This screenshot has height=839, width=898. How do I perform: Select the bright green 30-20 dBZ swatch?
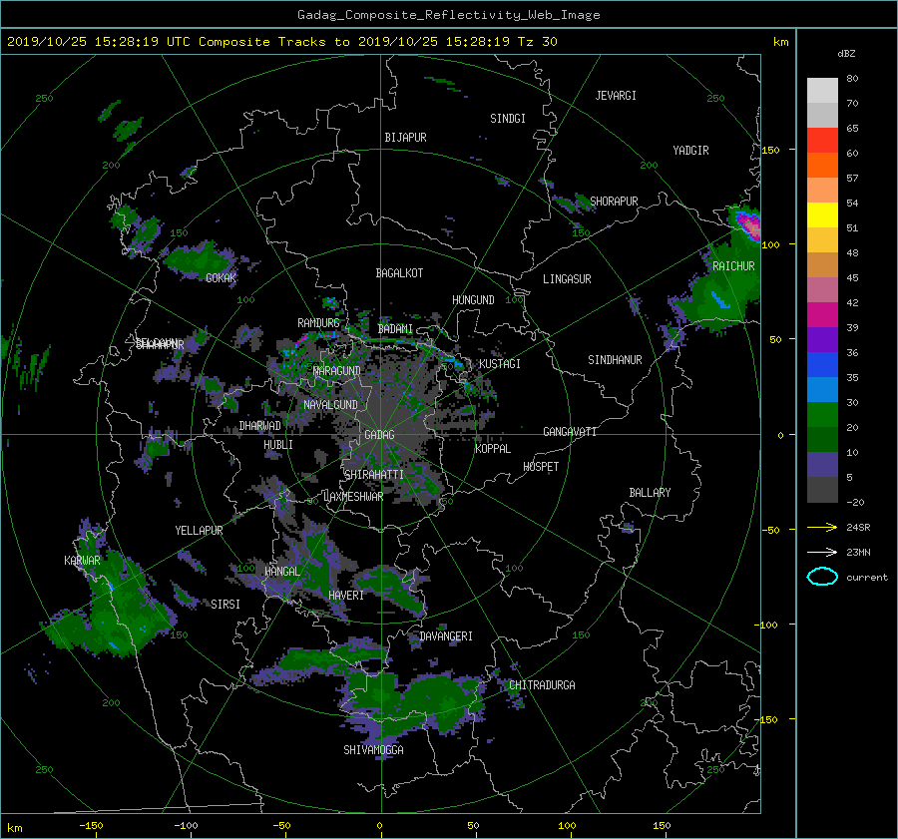tap(822, 415)
